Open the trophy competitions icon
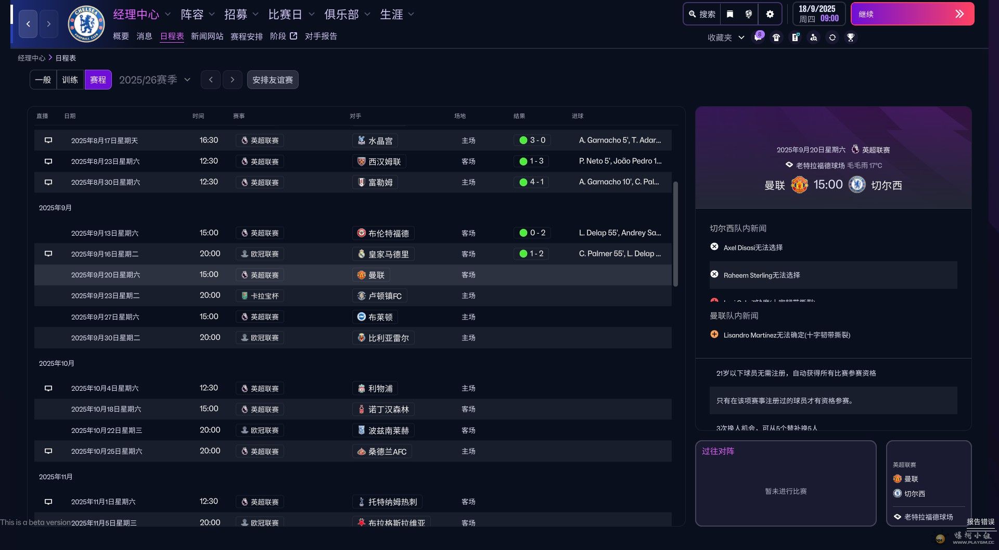 click(851, 37)
